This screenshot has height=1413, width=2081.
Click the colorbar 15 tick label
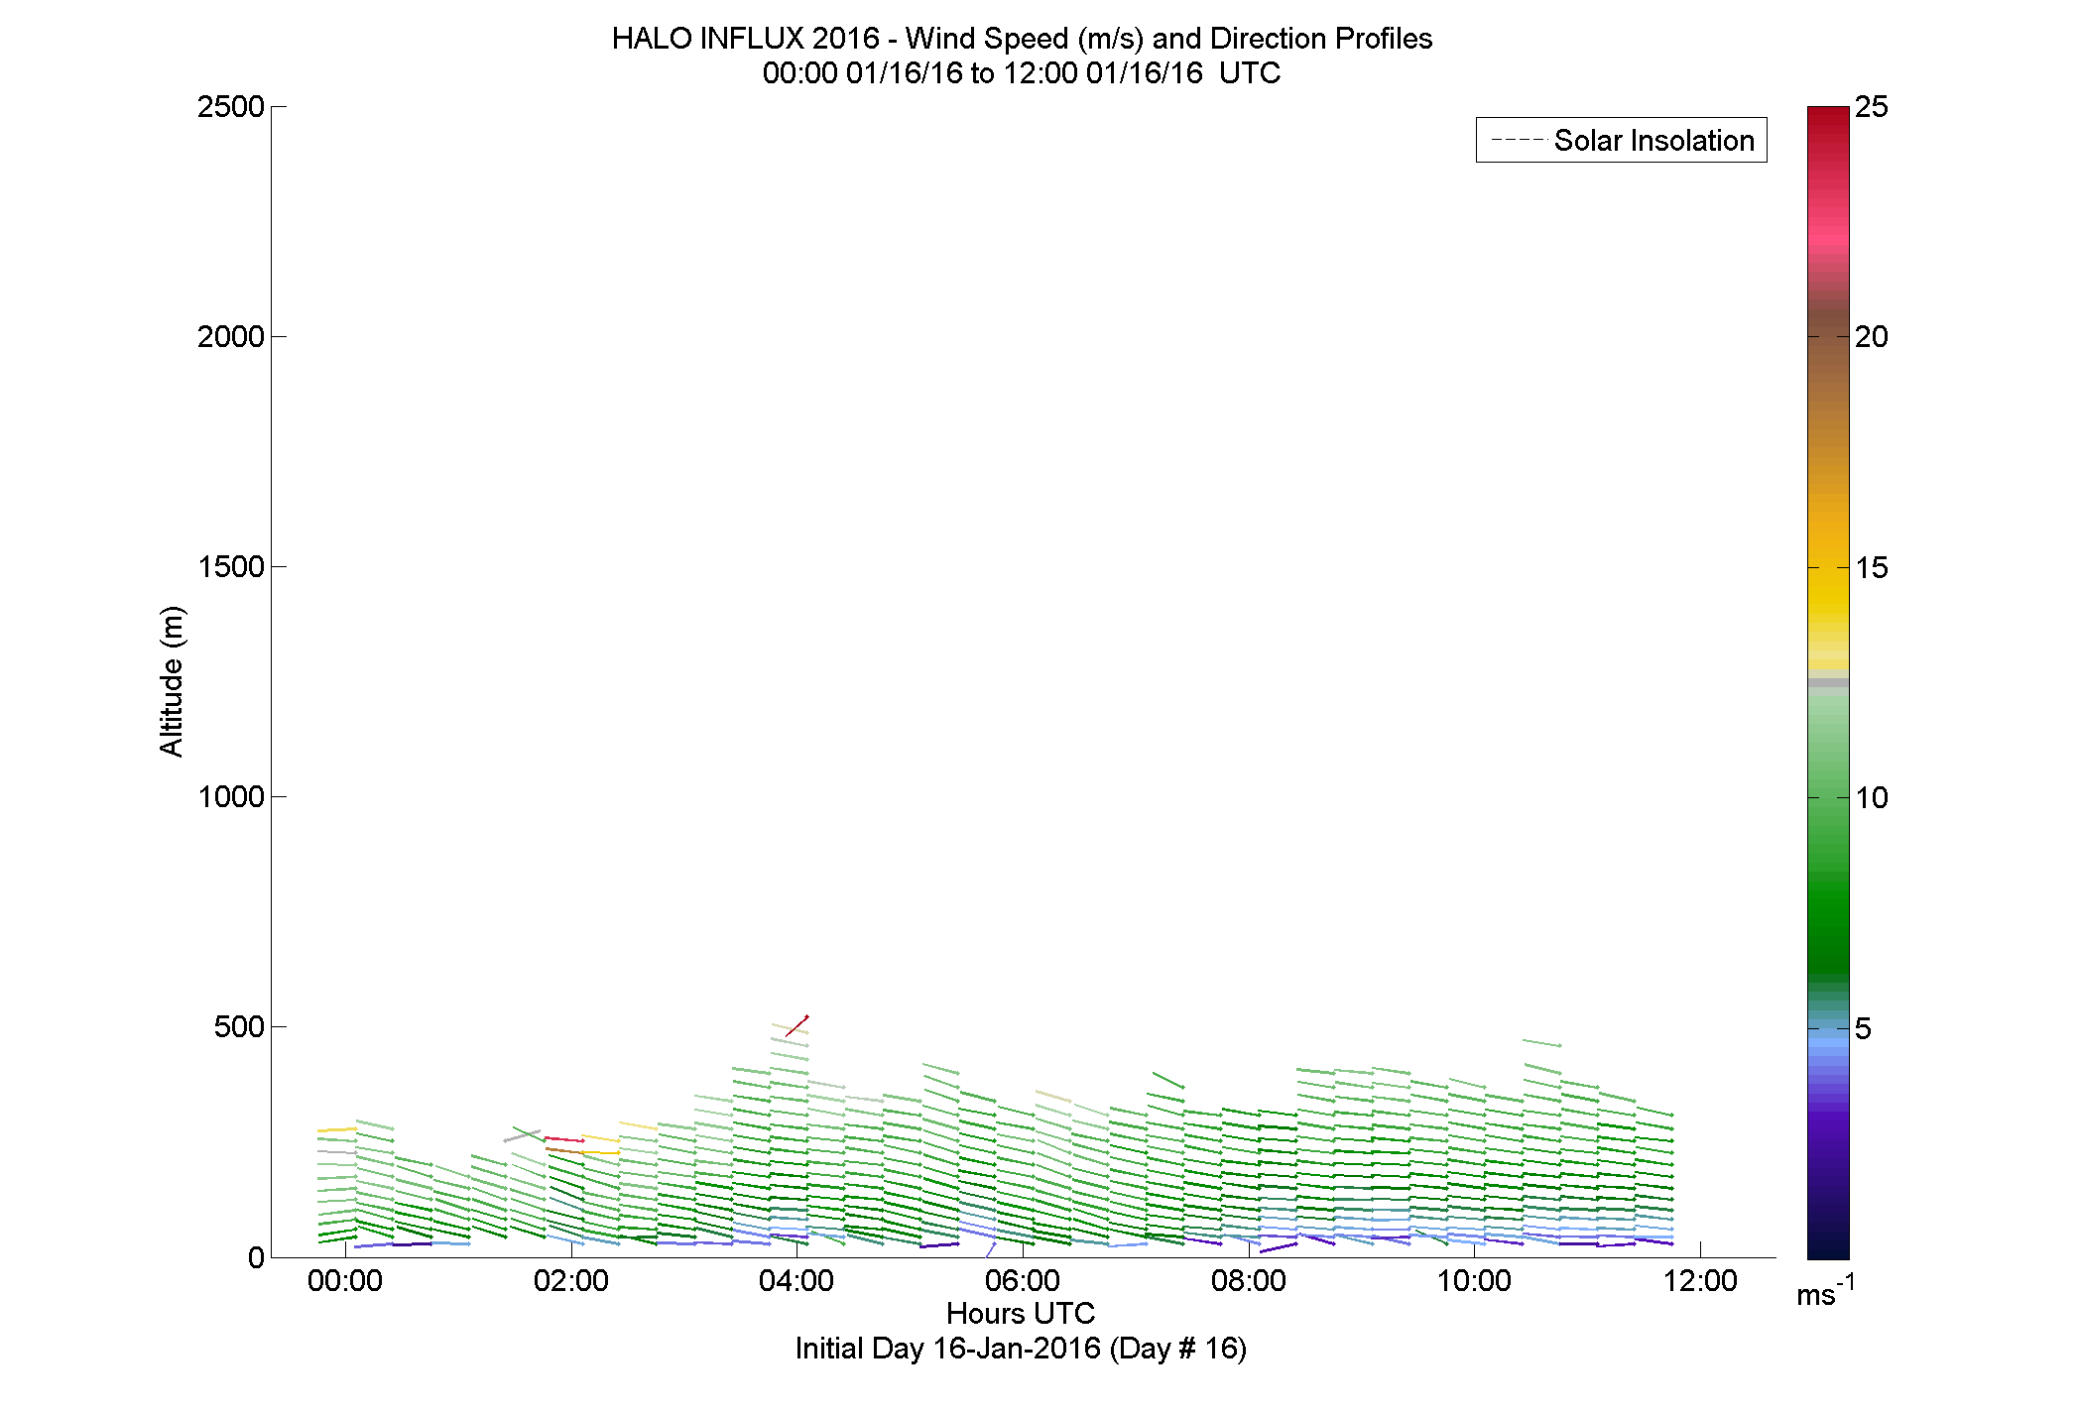1872,568
